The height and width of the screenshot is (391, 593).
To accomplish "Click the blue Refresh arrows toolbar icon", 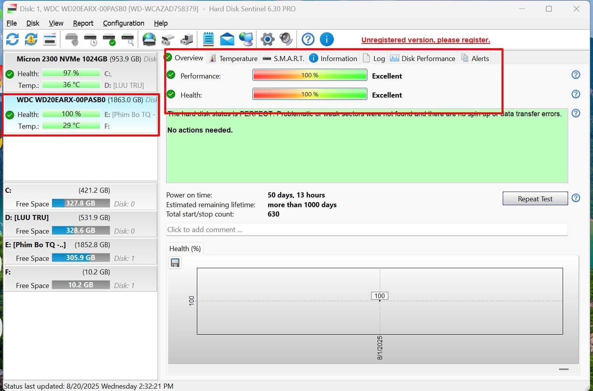I will click(12, 39).
